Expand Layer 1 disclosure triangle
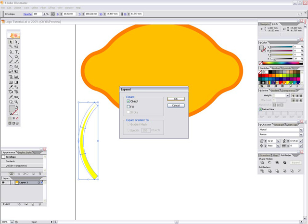Image resolution: width=308 pixels, height=224 pixels. [12, 183]
